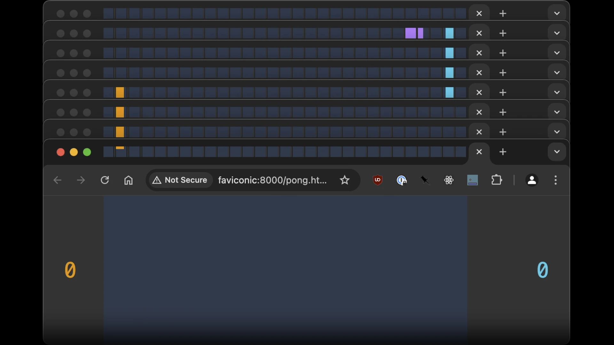Reload the pong page
This screenshot has height=345, width=614.
[105, 180]
